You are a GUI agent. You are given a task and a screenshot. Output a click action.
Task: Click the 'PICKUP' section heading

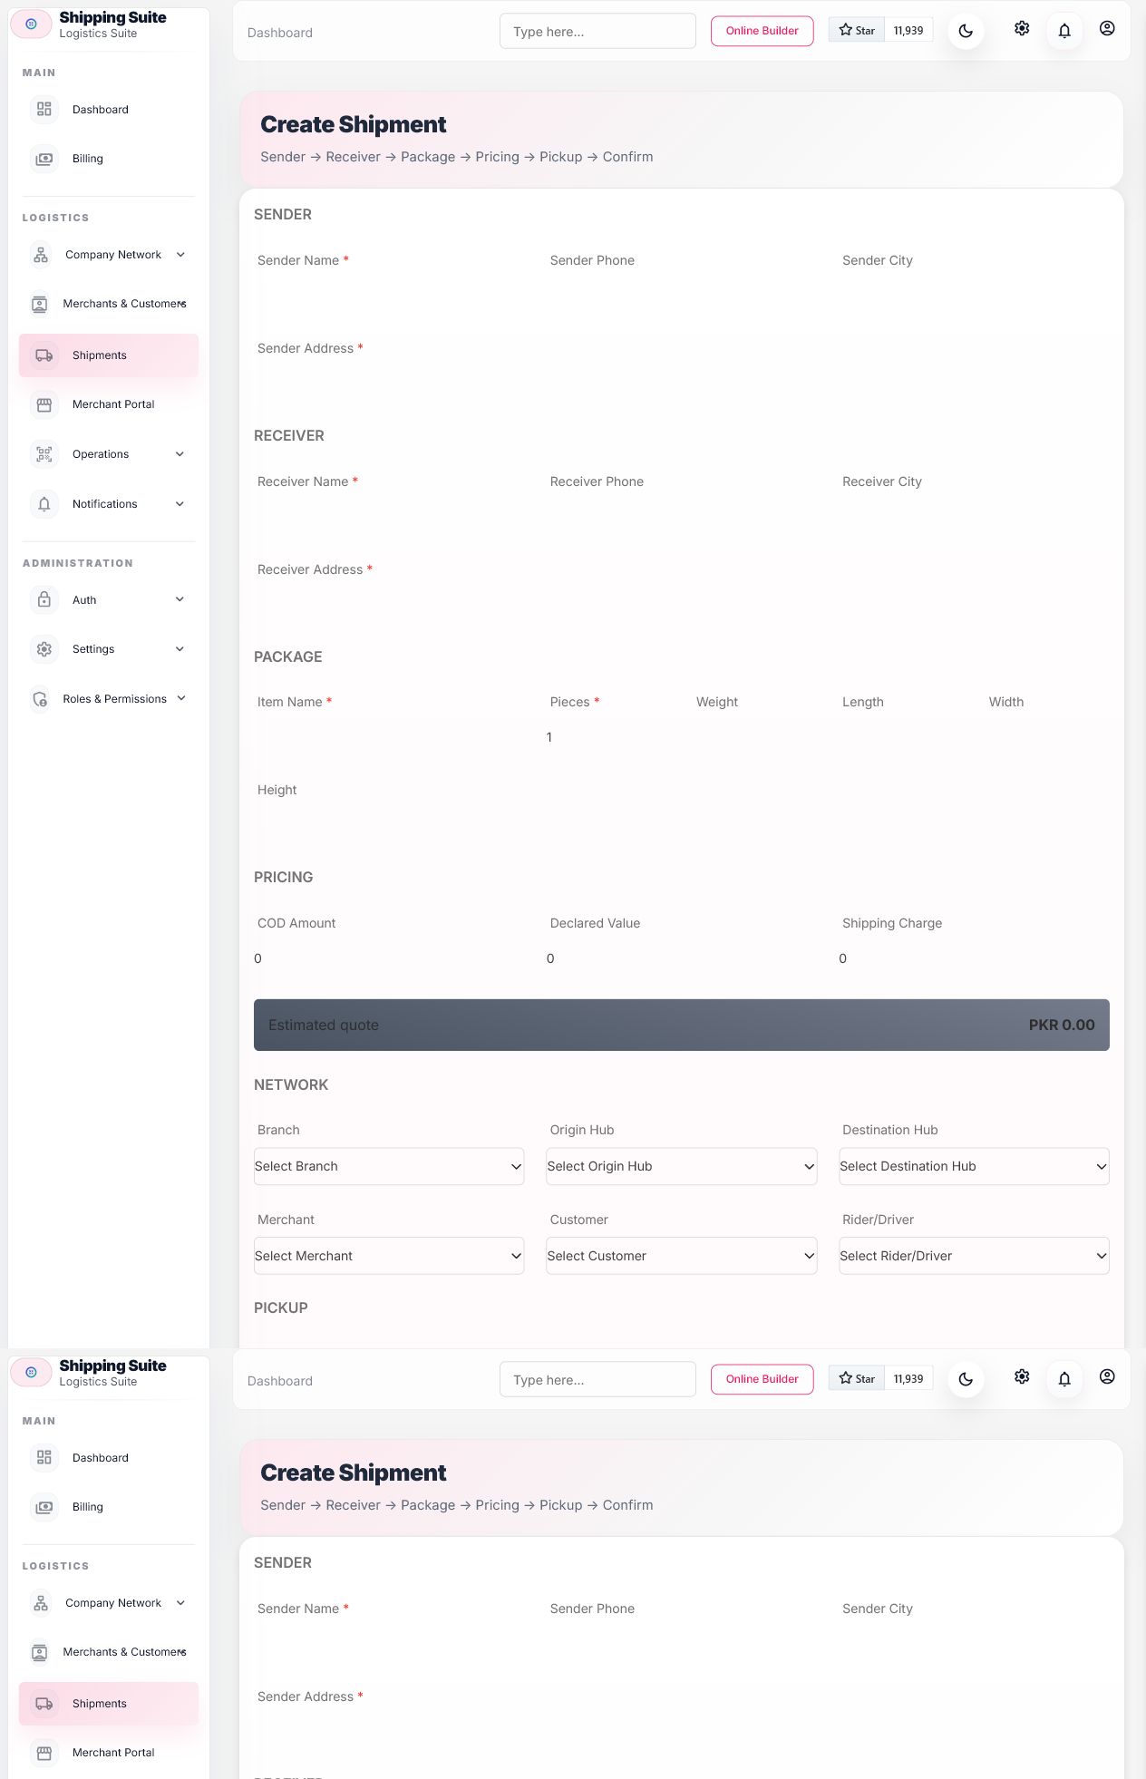pos(281,1308)
